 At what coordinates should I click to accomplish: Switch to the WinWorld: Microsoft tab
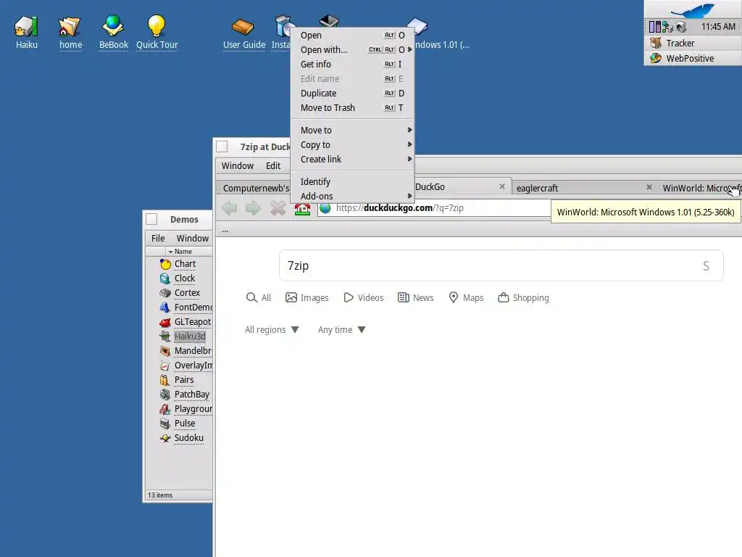701,188
